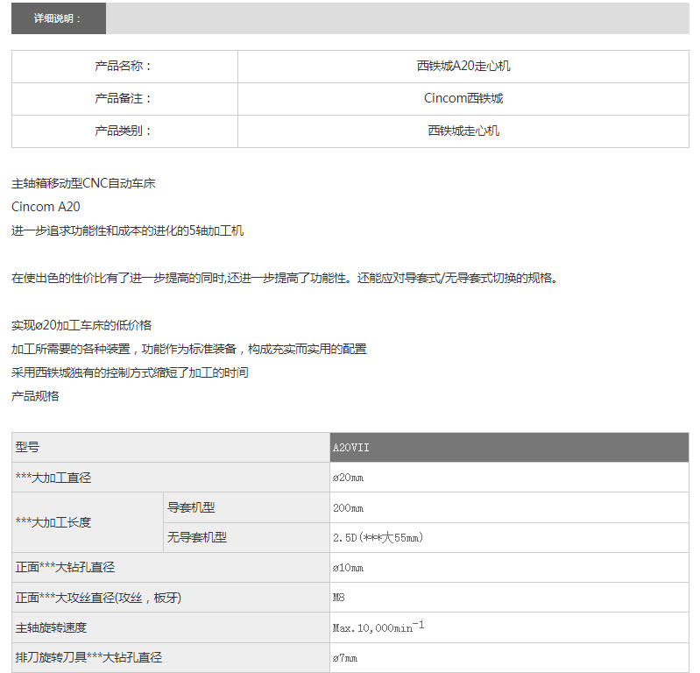Viewport: 700px width, 673px height.
Task: Select the 产品名称 label cell
Action: tap(124, 66)
